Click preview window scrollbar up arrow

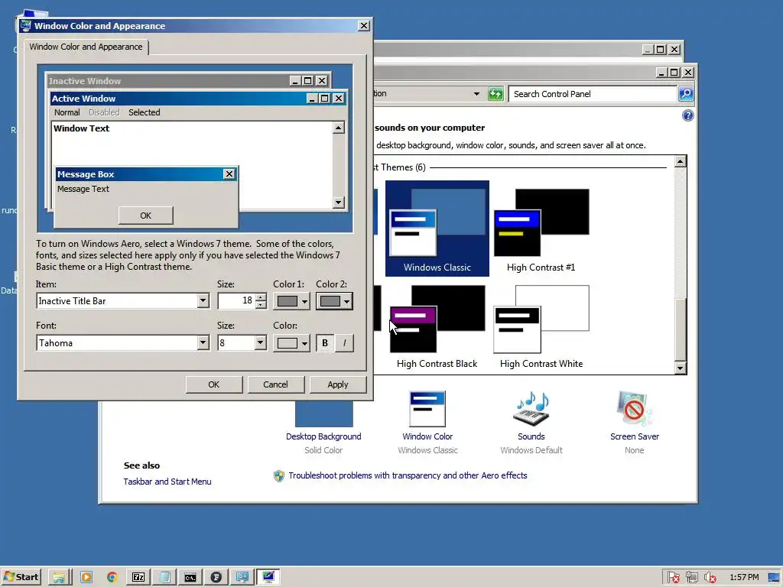point(339,128)
